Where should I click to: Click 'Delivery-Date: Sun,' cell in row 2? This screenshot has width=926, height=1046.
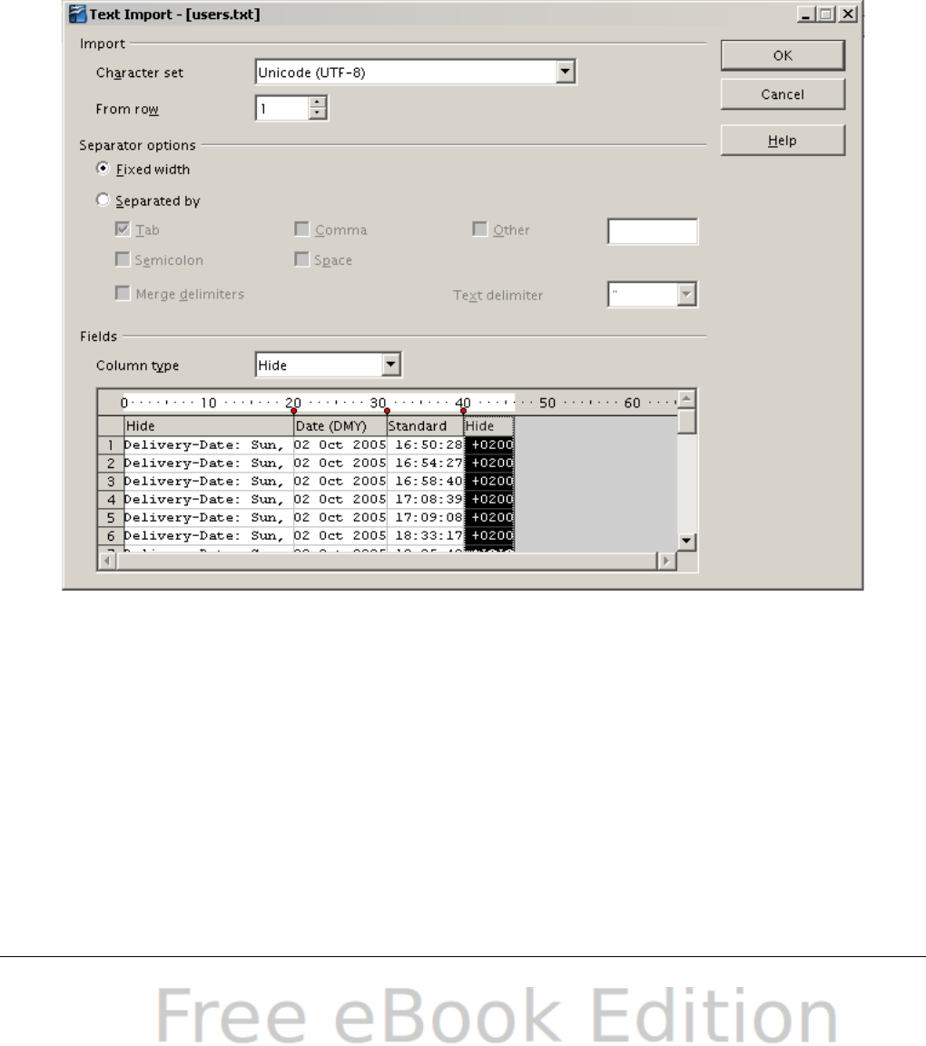point(209,463)
